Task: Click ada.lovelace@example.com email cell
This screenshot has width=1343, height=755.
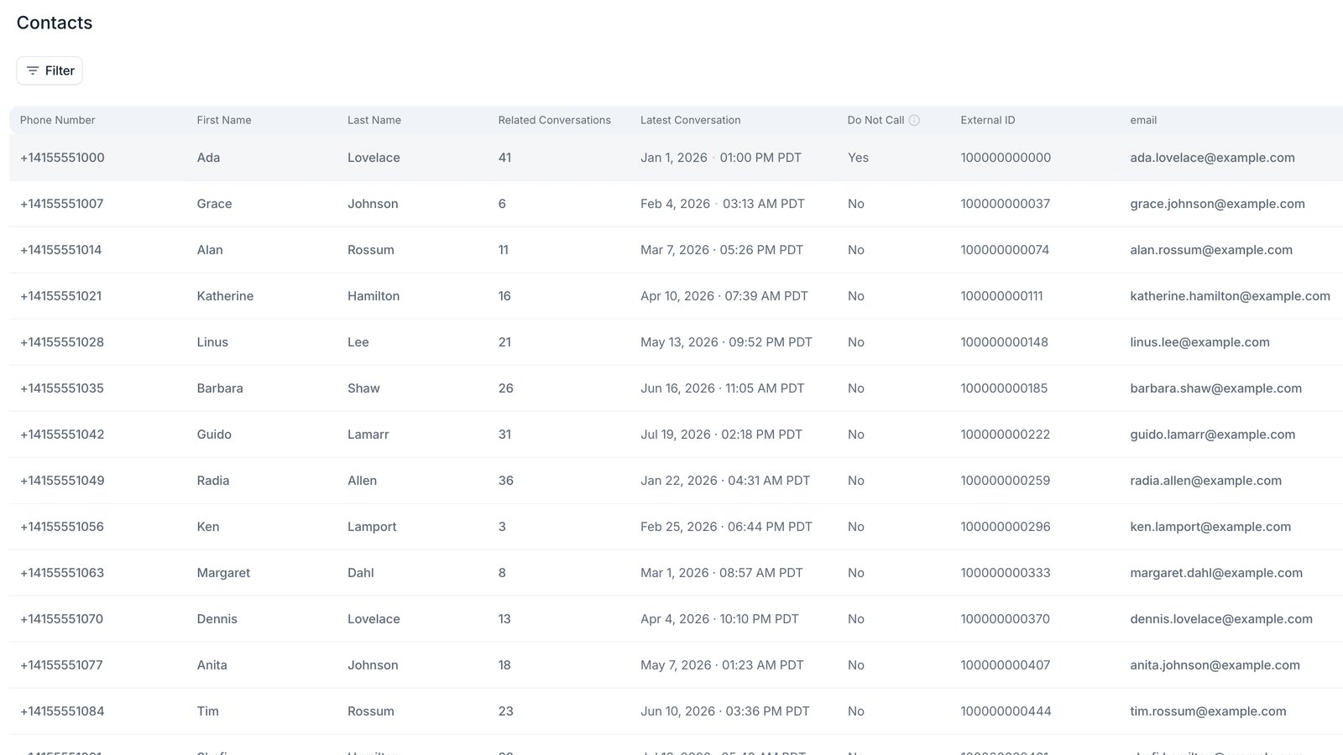Action: click(1212, 158)
